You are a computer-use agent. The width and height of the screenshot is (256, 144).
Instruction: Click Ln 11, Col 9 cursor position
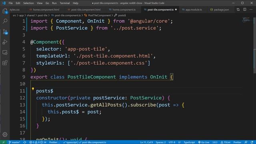click(146, 142)
